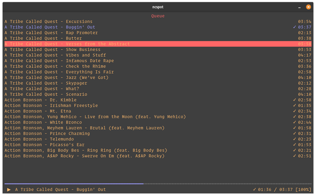Select Action Bronson - Dr. Kimble
The width and height of the screenshot is (316, 196).
158,100
